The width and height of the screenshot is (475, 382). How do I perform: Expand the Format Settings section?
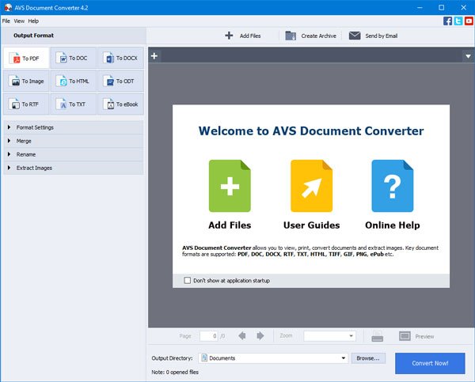(x=35, y=127)
